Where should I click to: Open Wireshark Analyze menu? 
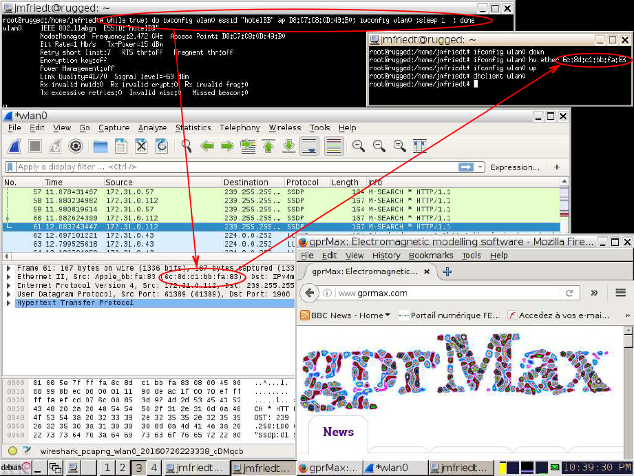(x=152, y=128)
